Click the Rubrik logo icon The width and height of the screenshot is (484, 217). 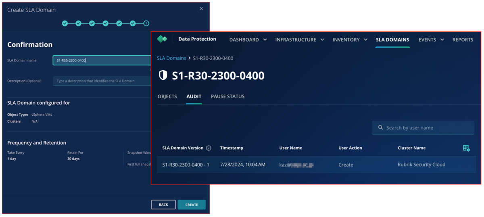tap(162, 39)
